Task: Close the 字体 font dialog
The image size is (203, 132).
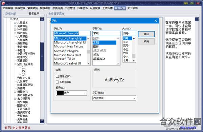Action: pos(156,21)
